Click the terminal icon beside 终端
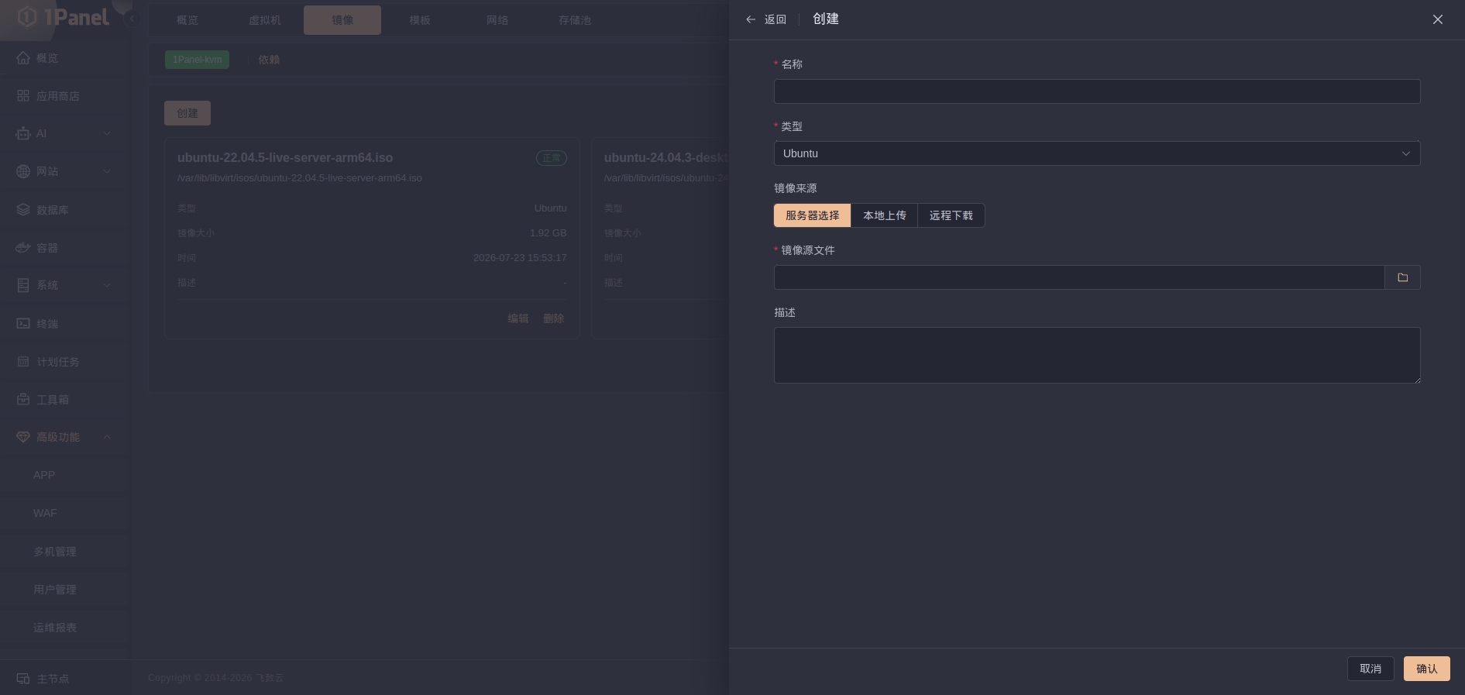This screenshot has width=1465, height=695. click(23, 324)
